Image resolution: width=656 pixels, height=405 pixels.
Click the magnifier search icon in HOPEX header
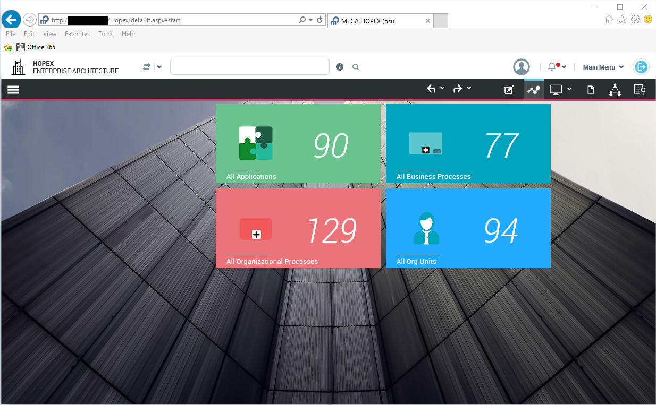(356, 67)
